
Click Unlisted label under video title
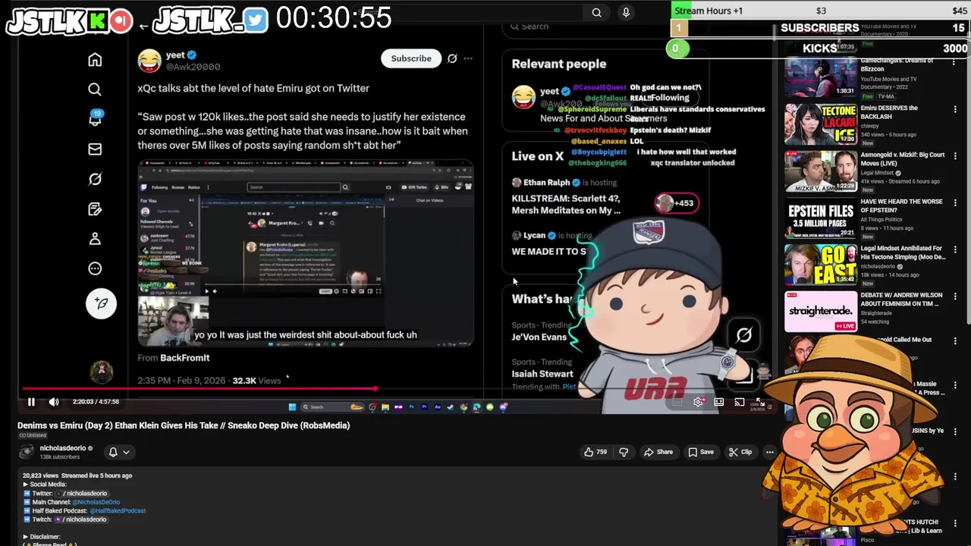[x=33, y=435]
